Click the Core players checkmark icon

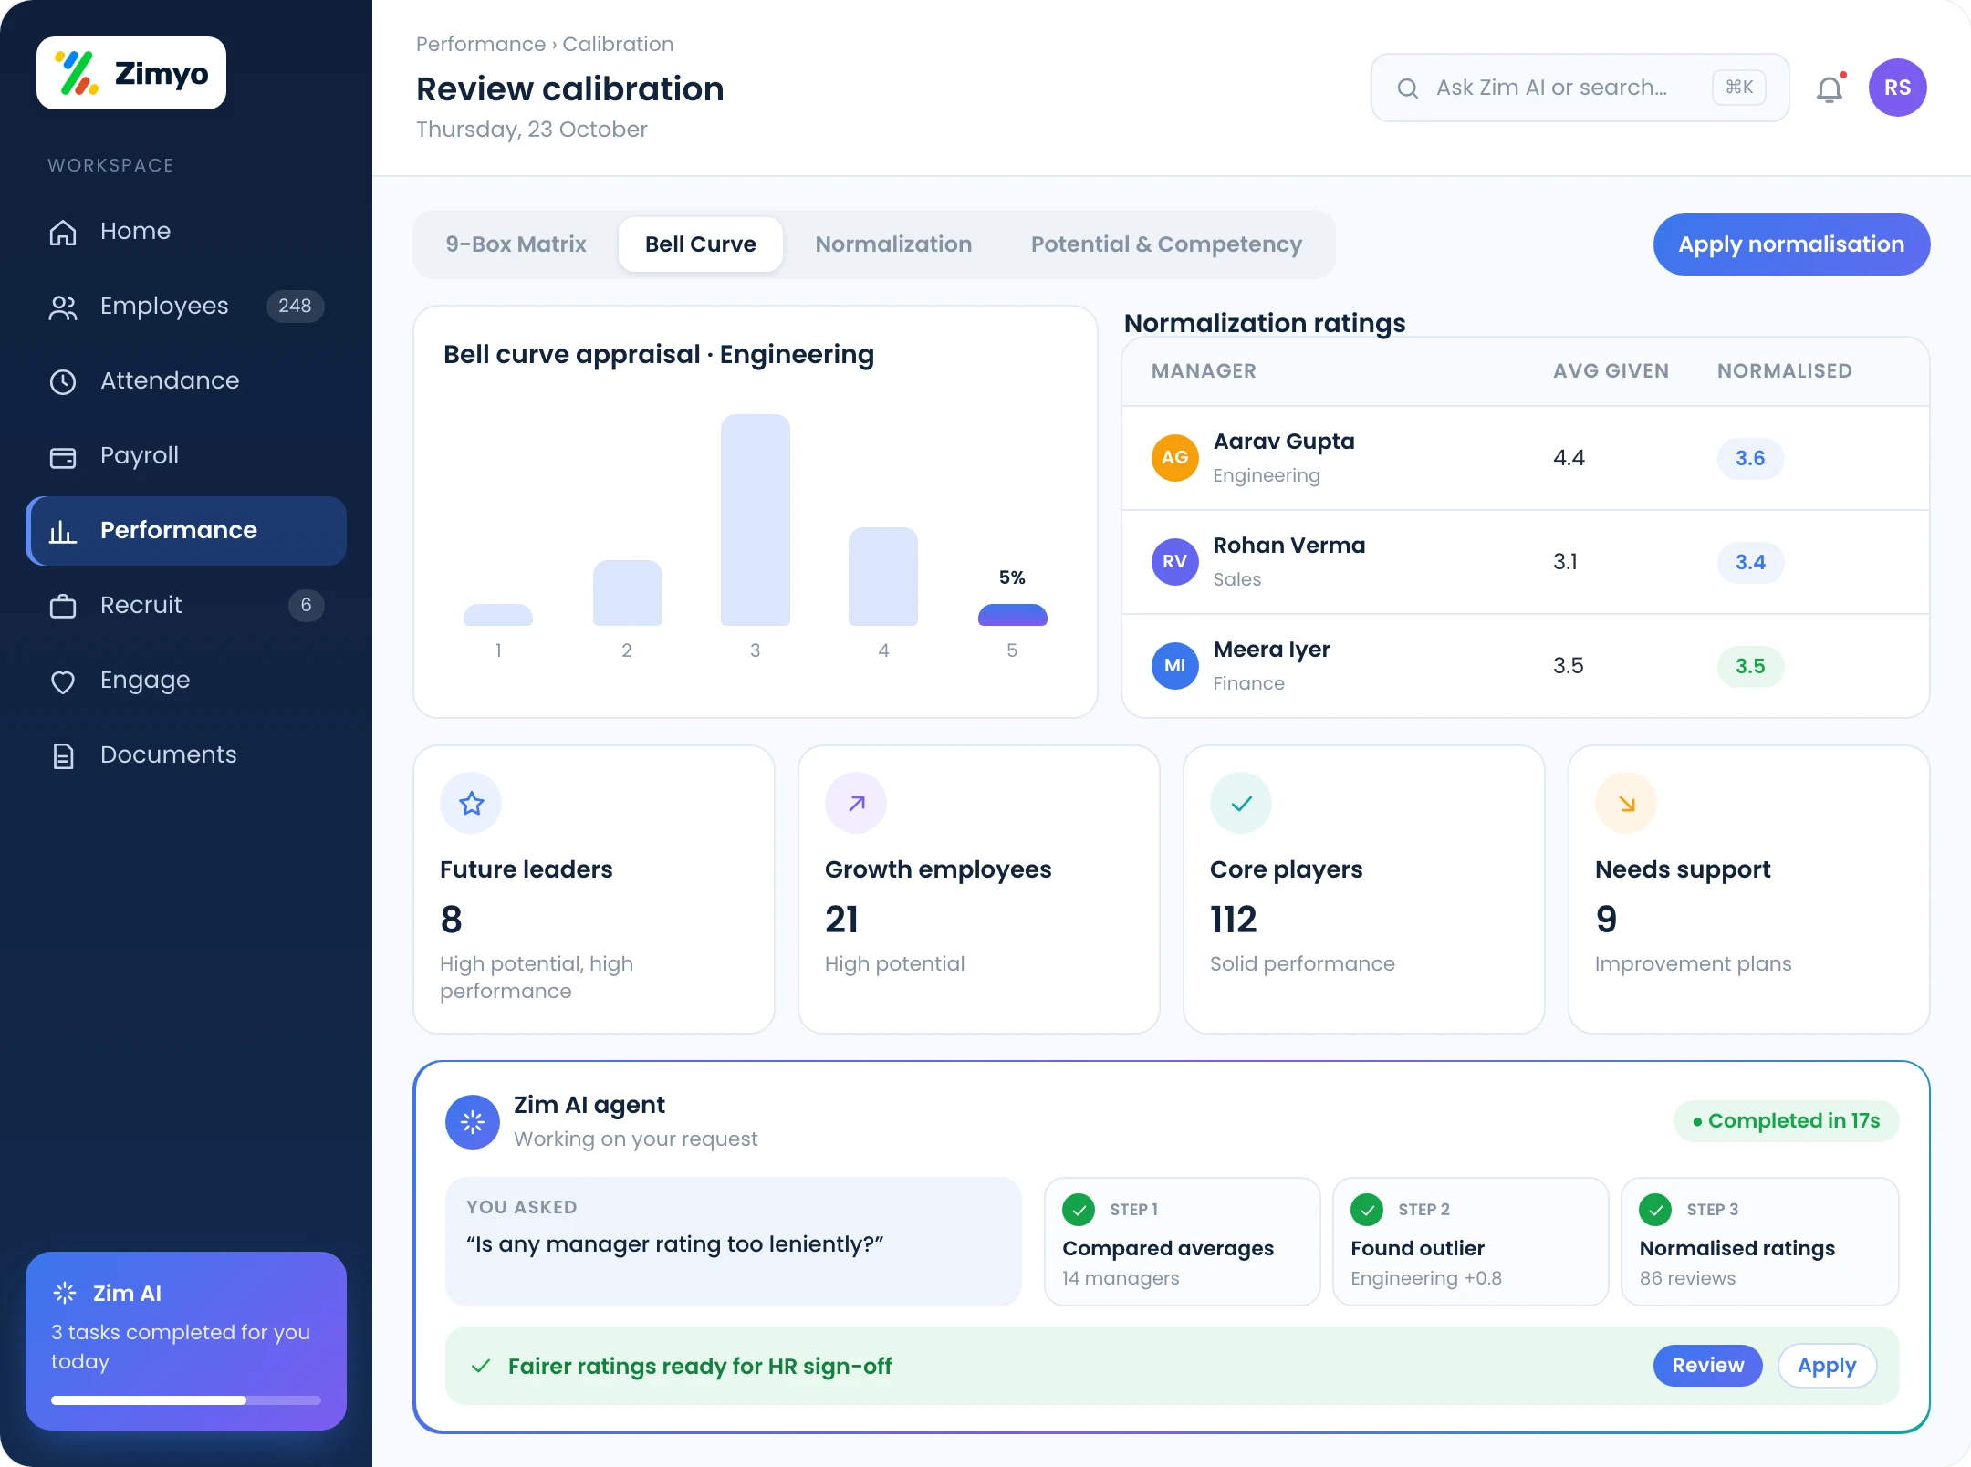pos(1241,803)
